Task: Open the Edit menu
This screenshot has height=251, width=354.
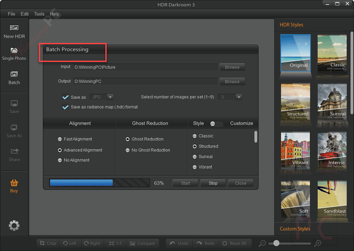Action: coord(24,14)
